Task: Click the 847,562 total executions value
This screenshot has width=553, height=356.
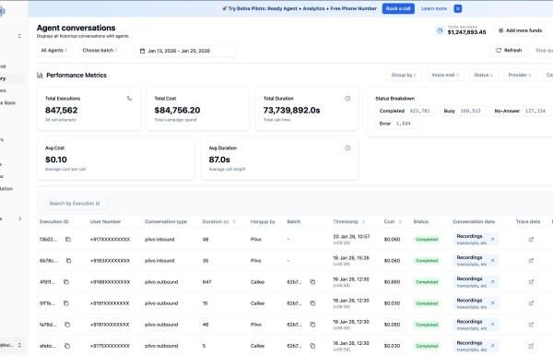Action: pyautogui.click(x=62, y=110)
